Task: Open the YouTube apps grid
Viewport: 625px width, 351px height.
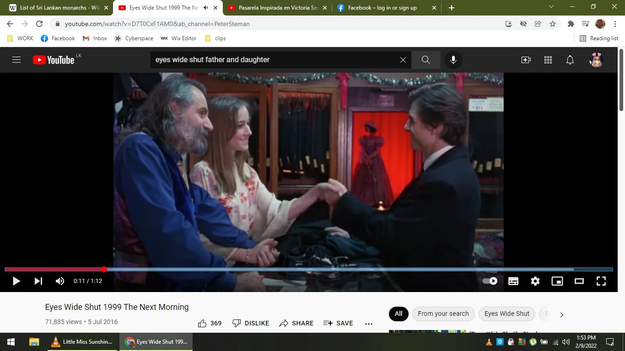Action: pyautogui.click(x=548, y=60)
